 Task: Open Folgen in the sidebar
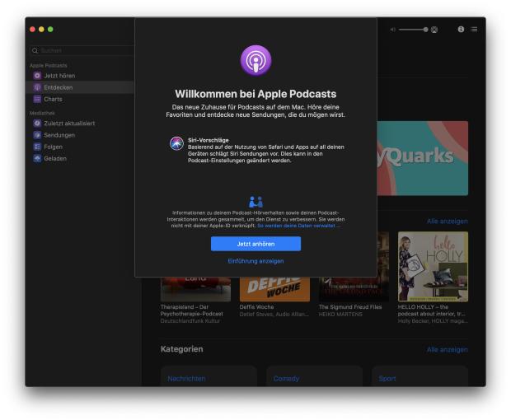(x=80, y=147)
